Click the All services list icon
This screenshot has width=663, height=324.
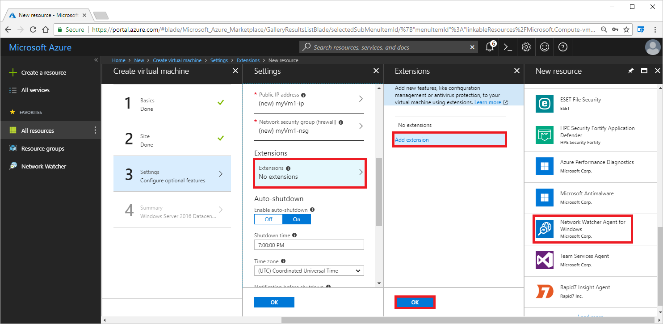13,90
